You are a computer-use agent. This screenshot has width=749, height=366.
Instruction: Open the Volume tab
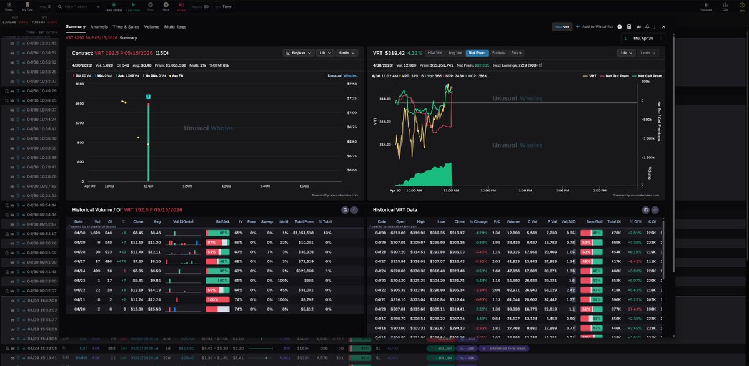click(x=152, y=27)
